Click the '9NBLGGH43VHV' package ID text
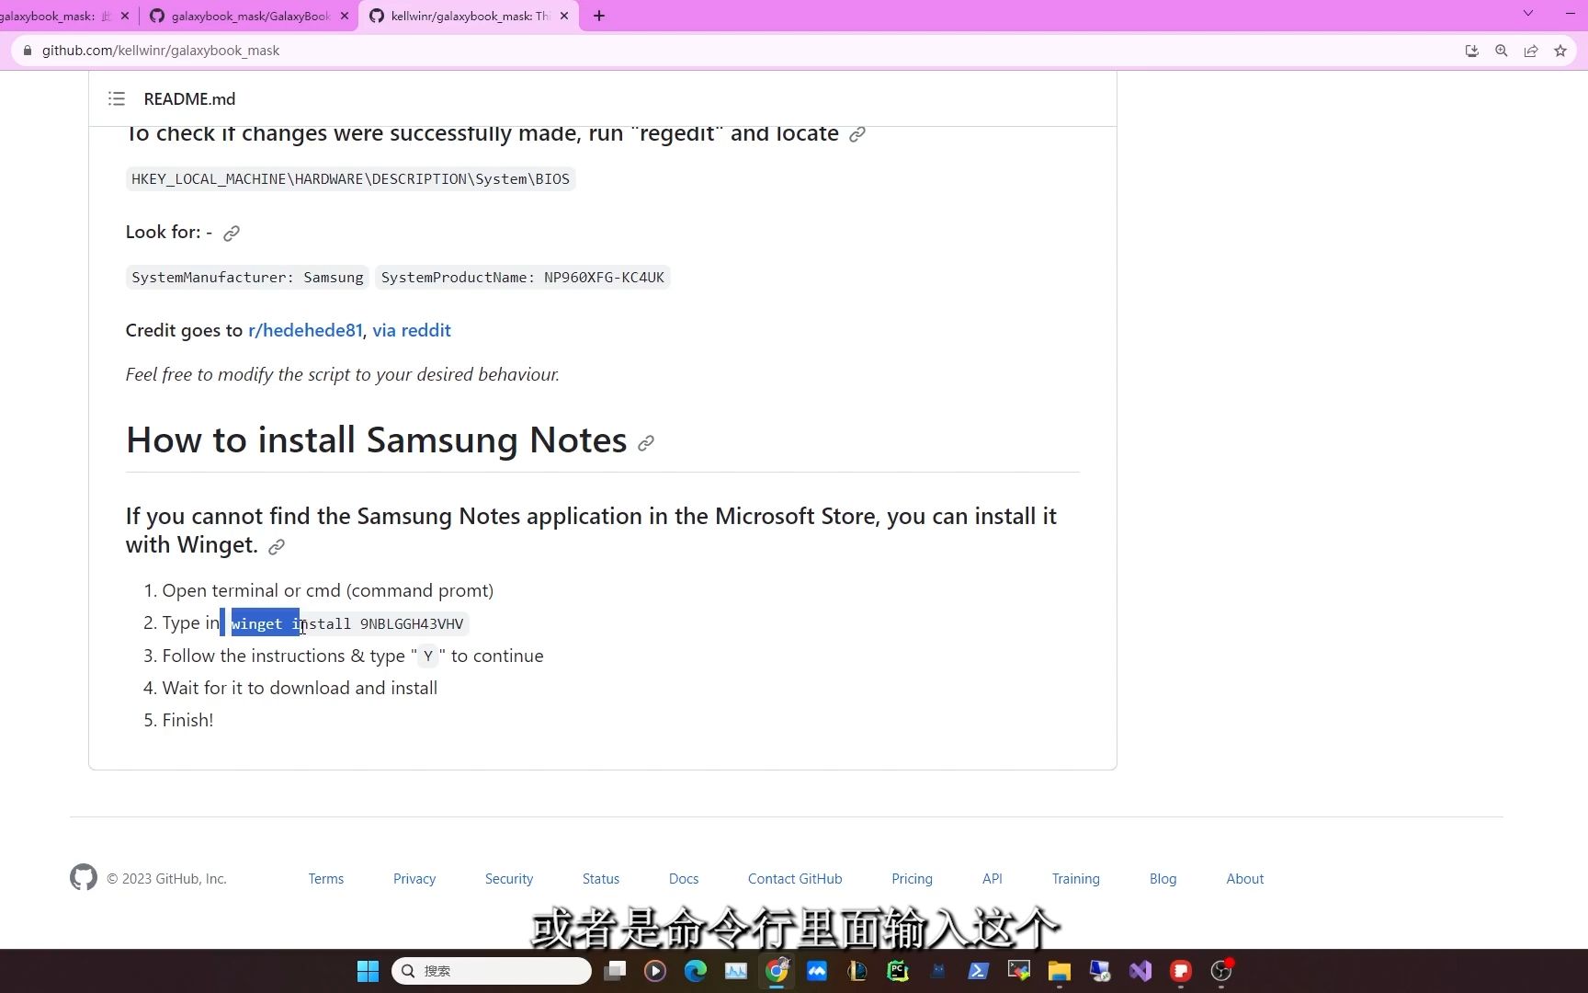 [x=412, y=624]
